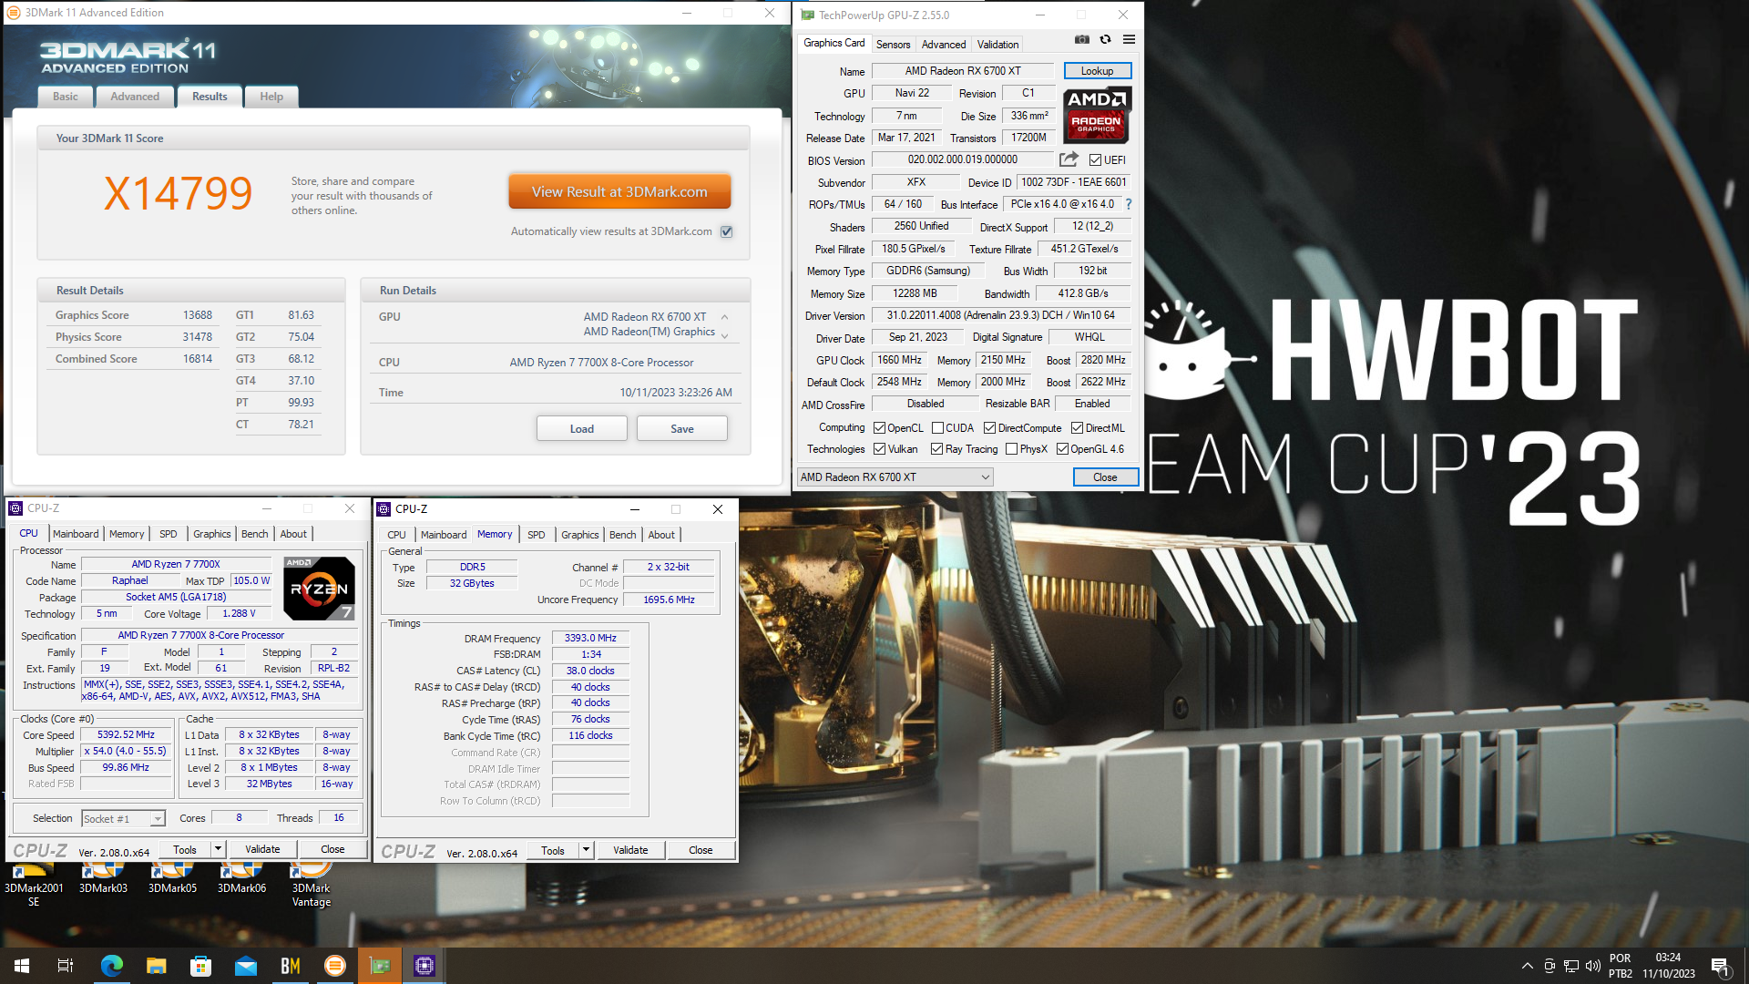The width and height of the screenshot is (1749, 984).
Task: Toggle the OpenCL checkbox
Action: [x=879, y=428]
